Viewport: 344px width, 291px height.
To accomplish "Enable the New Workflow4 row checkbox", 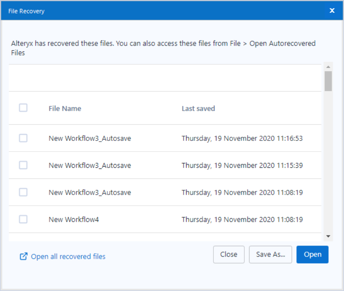I will [23, 219].
